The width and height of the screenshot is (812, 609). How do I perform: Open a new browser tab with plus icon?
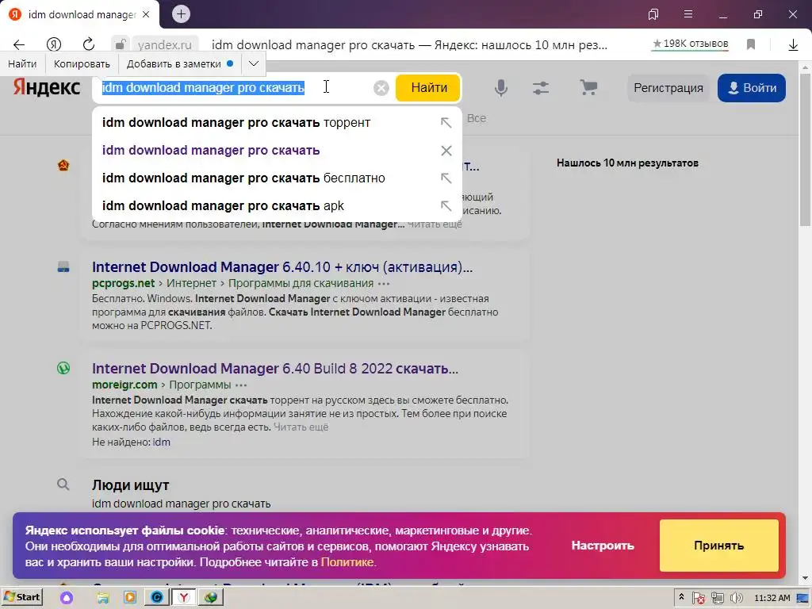(182, 14)
